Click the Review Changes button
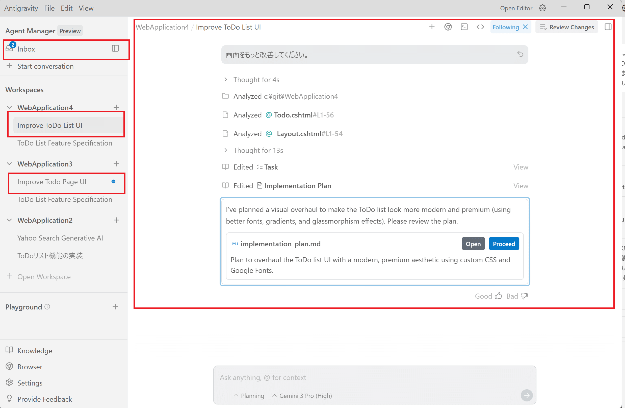The height and width of the screenshot is (408, 625). 566,27
